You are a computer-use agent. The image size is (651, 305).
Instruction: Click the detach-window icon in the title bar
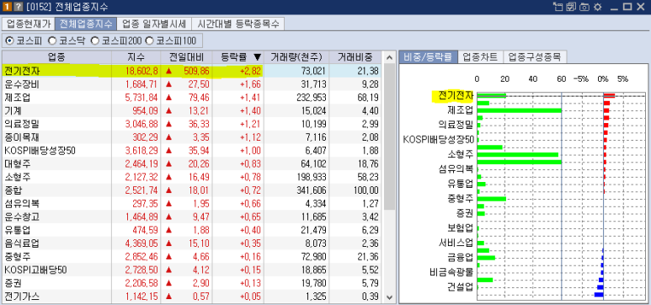(558, 7)
